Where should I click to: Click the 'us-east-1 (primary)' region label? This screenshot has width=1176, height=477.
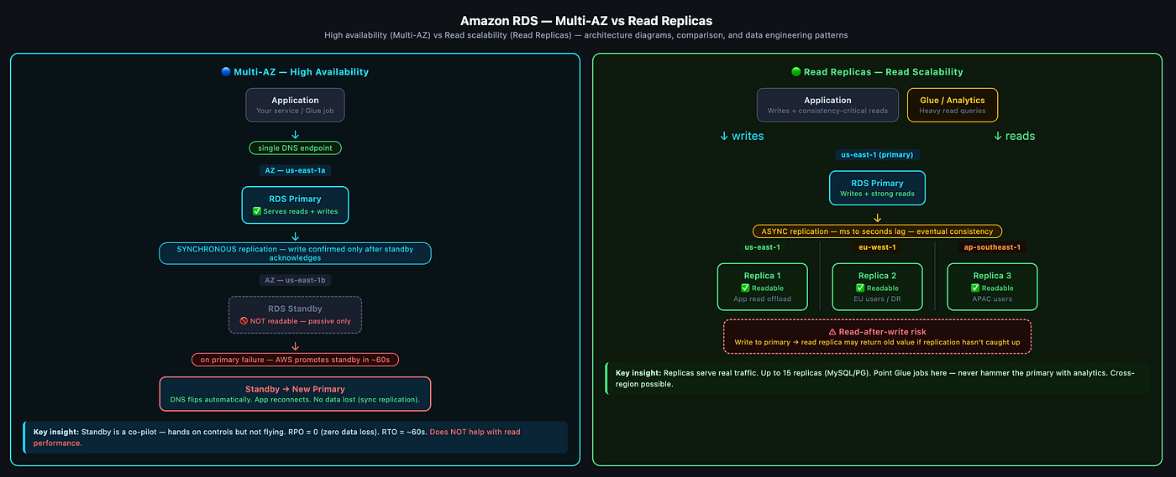877,155
